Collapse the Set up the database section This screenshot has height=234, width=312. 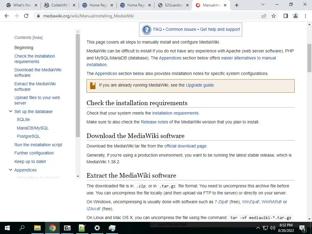pyautogui.click(x=11, y=111)
